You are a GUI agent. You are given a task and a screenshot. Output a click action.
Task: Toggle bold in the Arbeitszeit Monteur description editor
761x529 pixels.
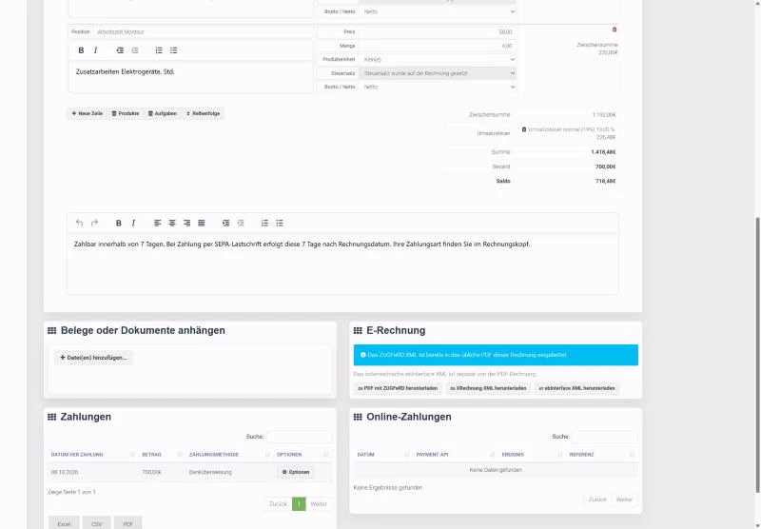coord(81,50)
